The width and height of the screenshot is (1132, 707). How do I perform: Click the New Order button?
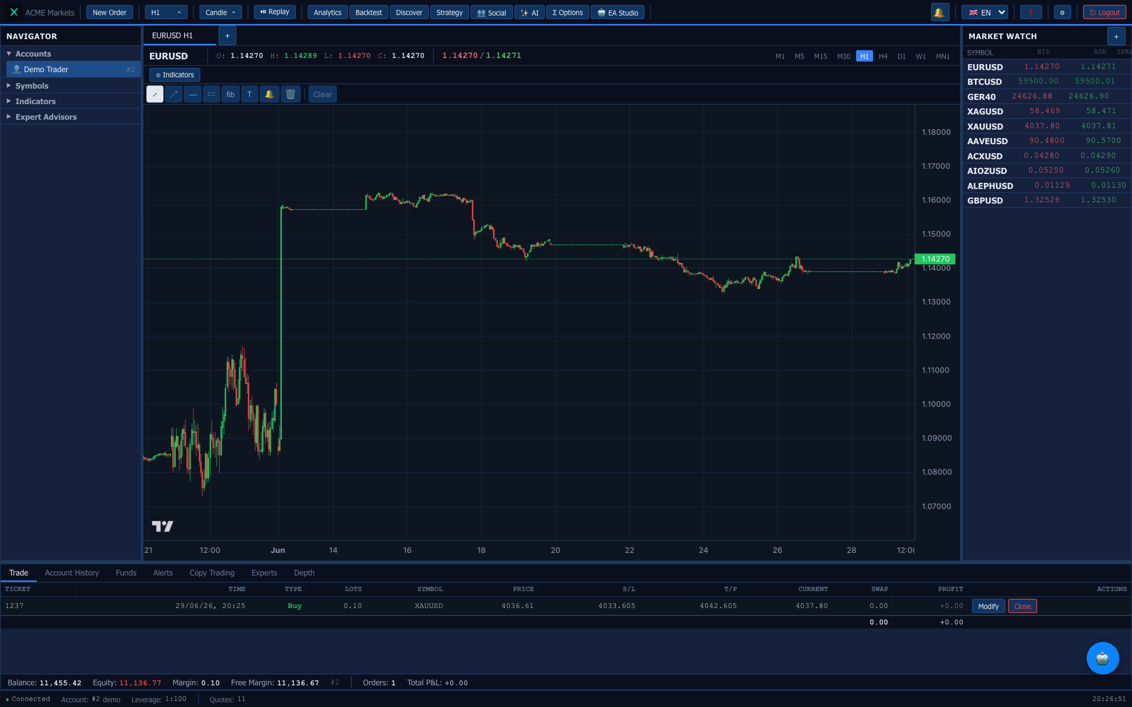tap(109, 12)
